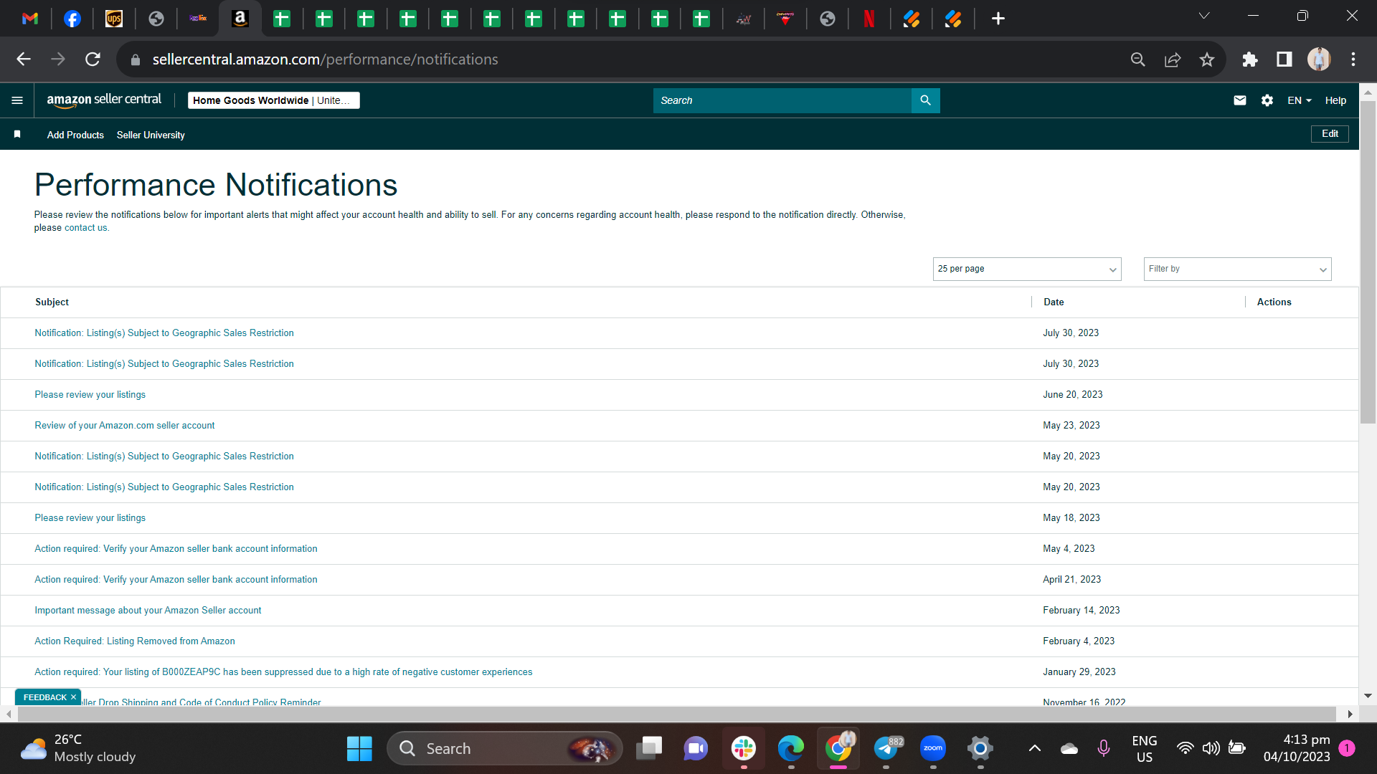
Task: Click the Help link
Action: click(x=1335, y=100)
